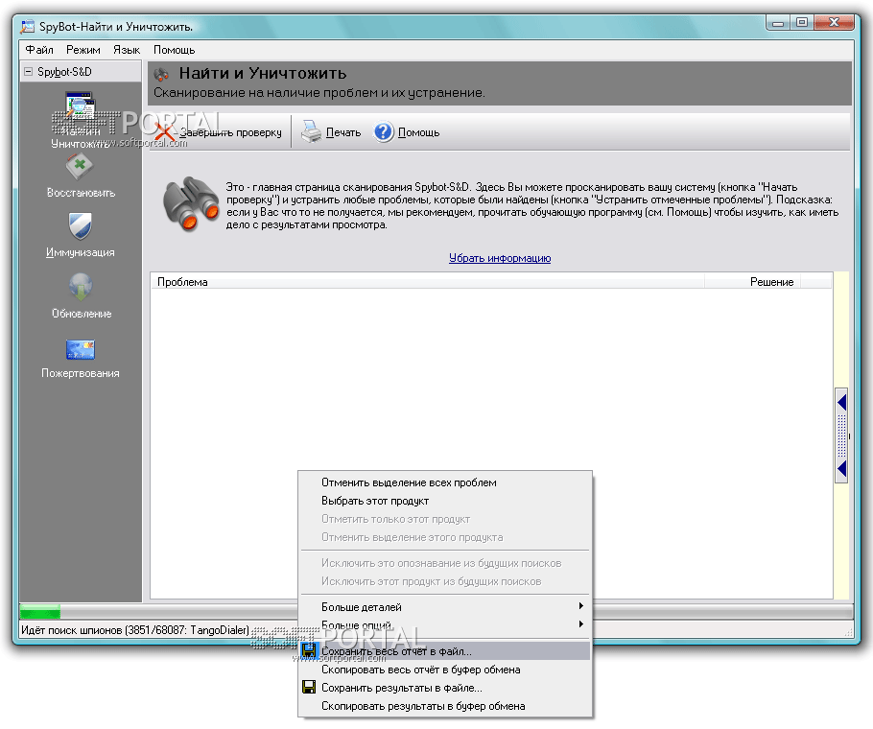This screenshot has width=873, height=729.
Task: Click the Завершить проверку button
Action: tap(219, 132)
